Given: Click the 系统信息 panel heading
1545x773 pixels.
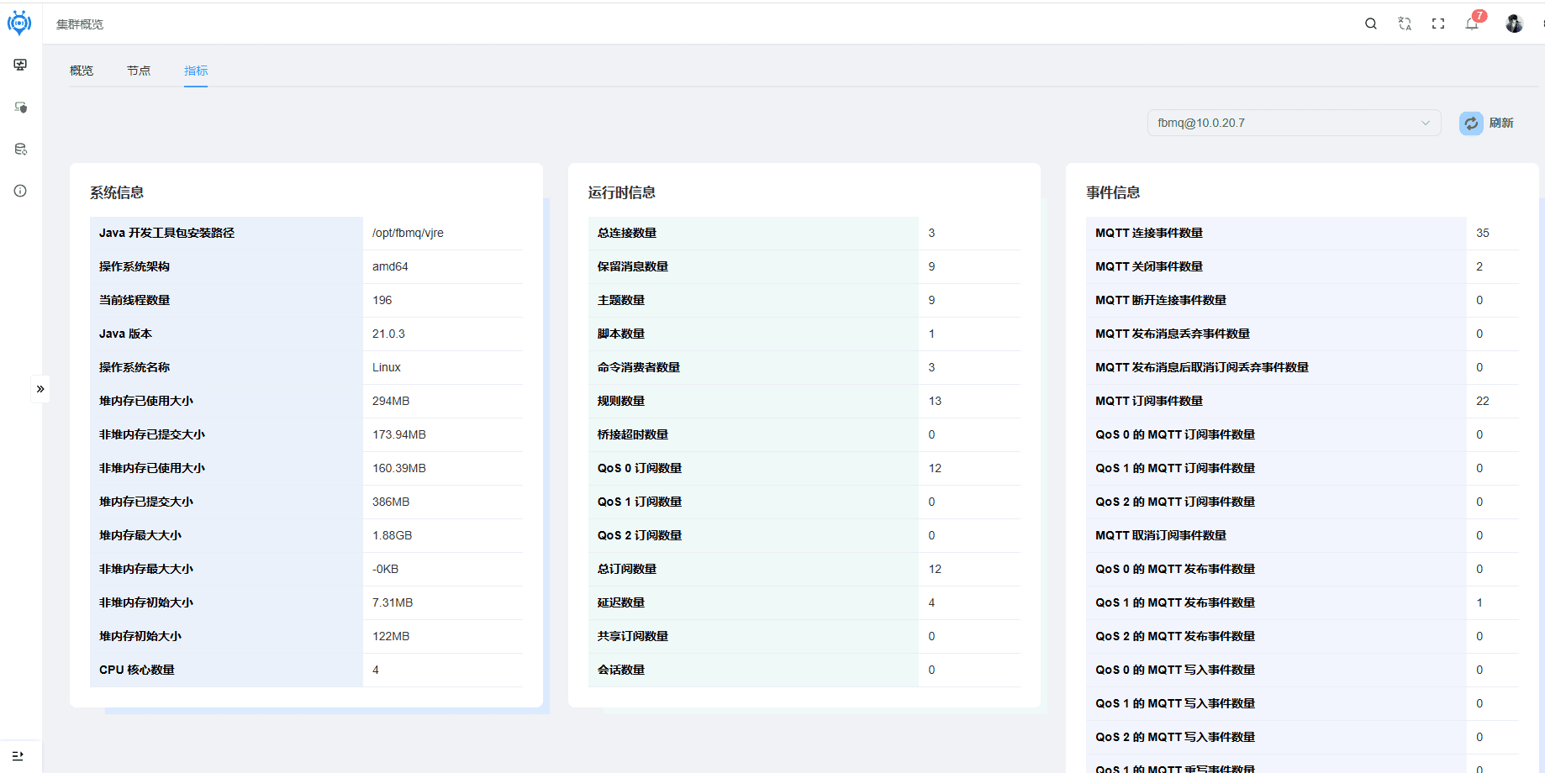Looking at the screenshot, I should 117,192.
